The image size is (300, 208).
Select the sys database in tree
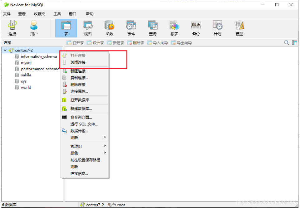click(x=24, y=81)
